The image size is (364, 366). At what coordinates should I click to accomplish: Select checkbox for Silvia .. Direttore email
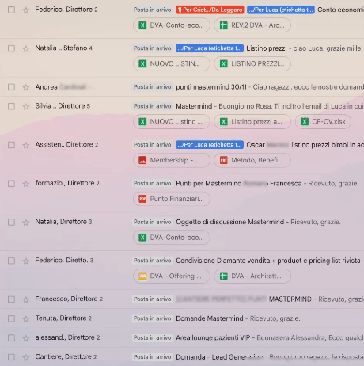coord(11,106)
